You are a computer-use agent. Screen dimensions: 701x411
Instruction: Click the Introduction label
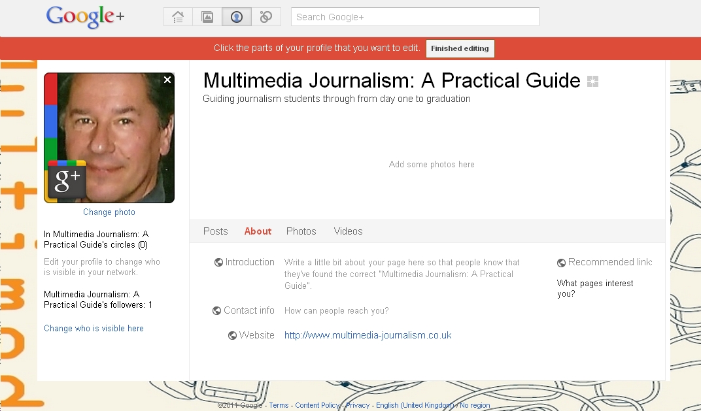point(250,262)
